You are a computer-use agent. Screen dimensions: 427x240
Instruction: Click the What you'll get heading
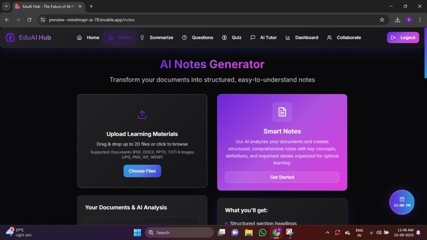point(246,210)
